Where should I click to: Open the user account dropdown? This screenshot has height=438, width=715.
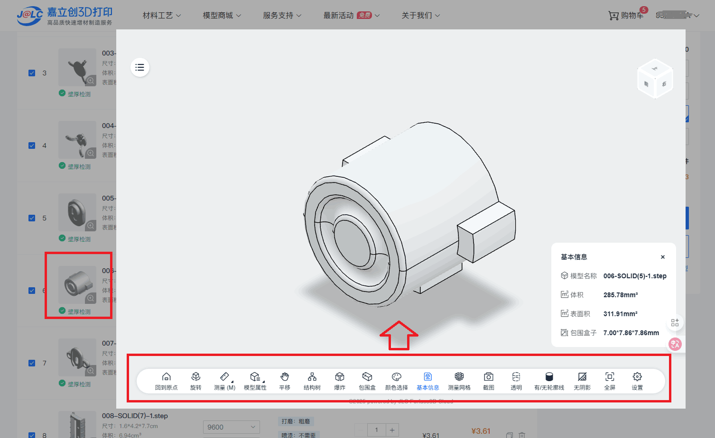coord(678,15)
